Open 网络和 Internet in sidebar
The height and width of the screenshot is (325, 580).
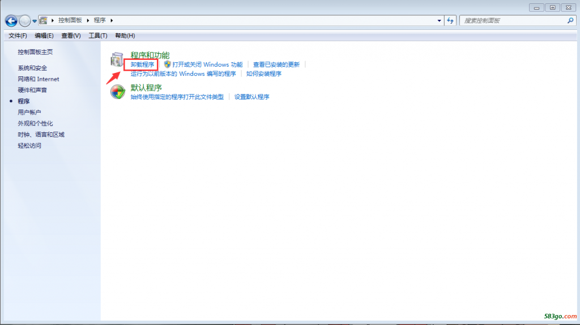pos(39,79)
